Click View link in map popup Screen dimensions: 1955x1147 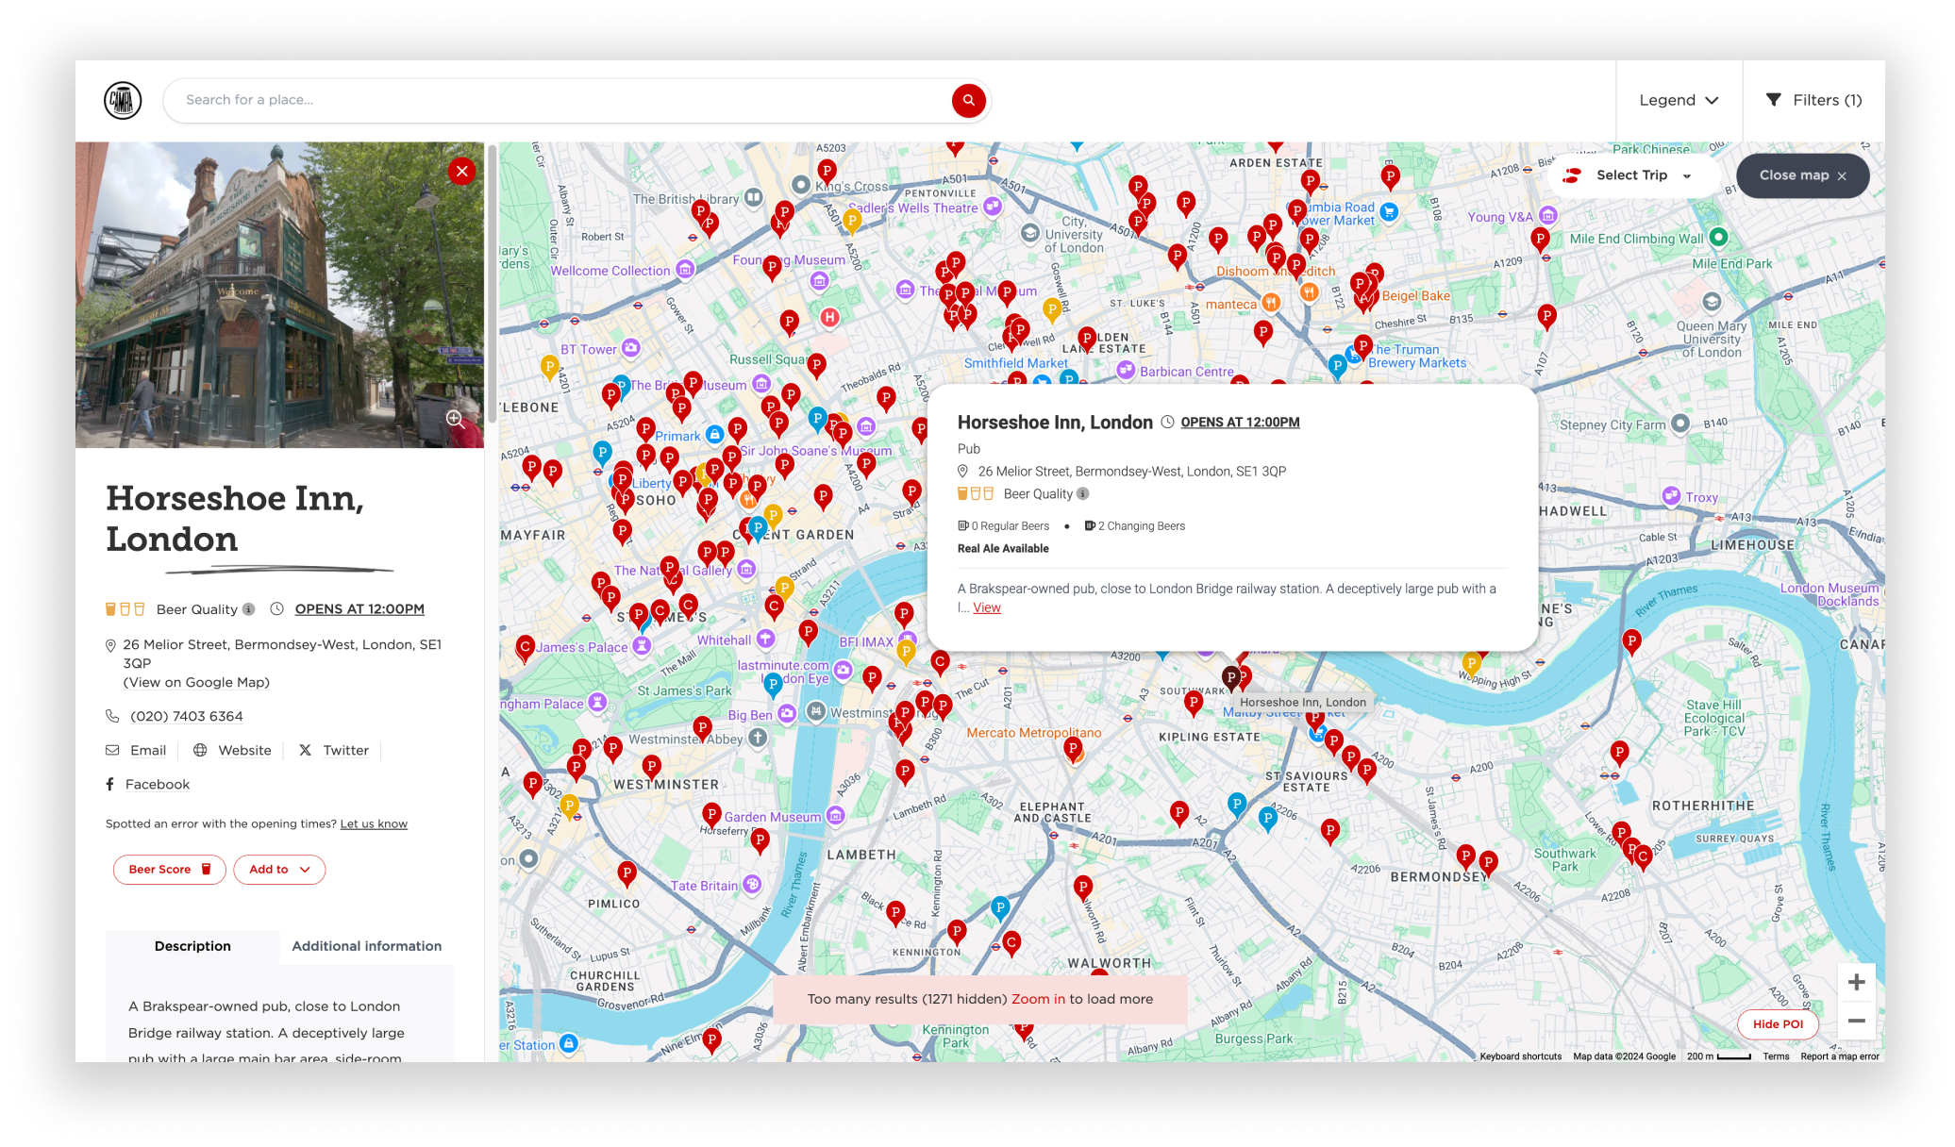pyautogui.click(x=987, y=607)
